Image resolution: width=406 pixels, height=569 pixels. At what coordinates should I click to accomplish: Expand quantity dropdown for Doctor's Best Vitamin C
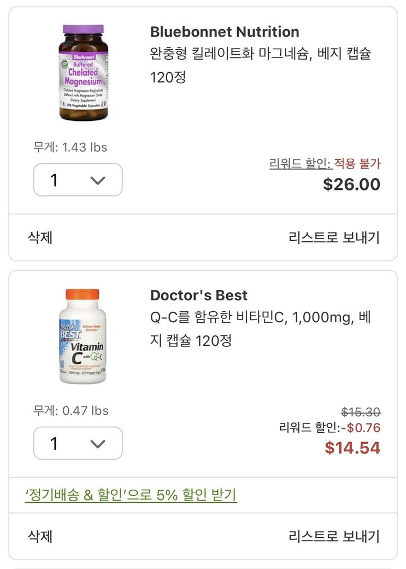tap(78, 443)
